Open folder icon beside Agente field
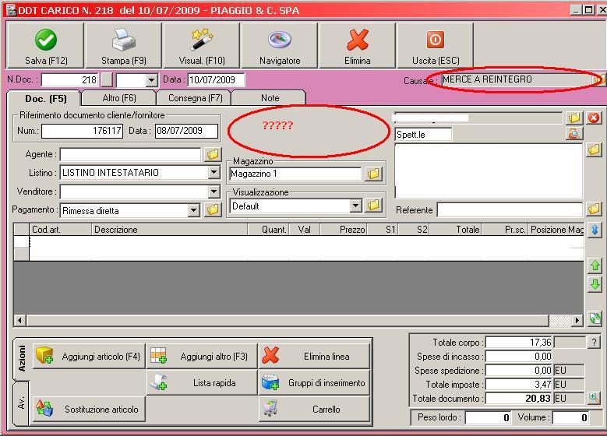Viewport: 607px width, 436px height. 213,154
